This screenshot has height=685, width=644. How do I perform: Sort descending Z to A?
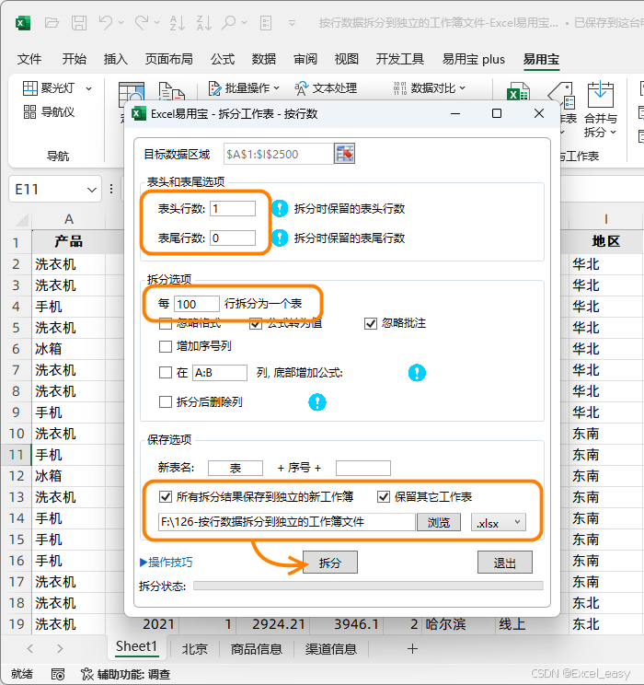pos(204,22)
